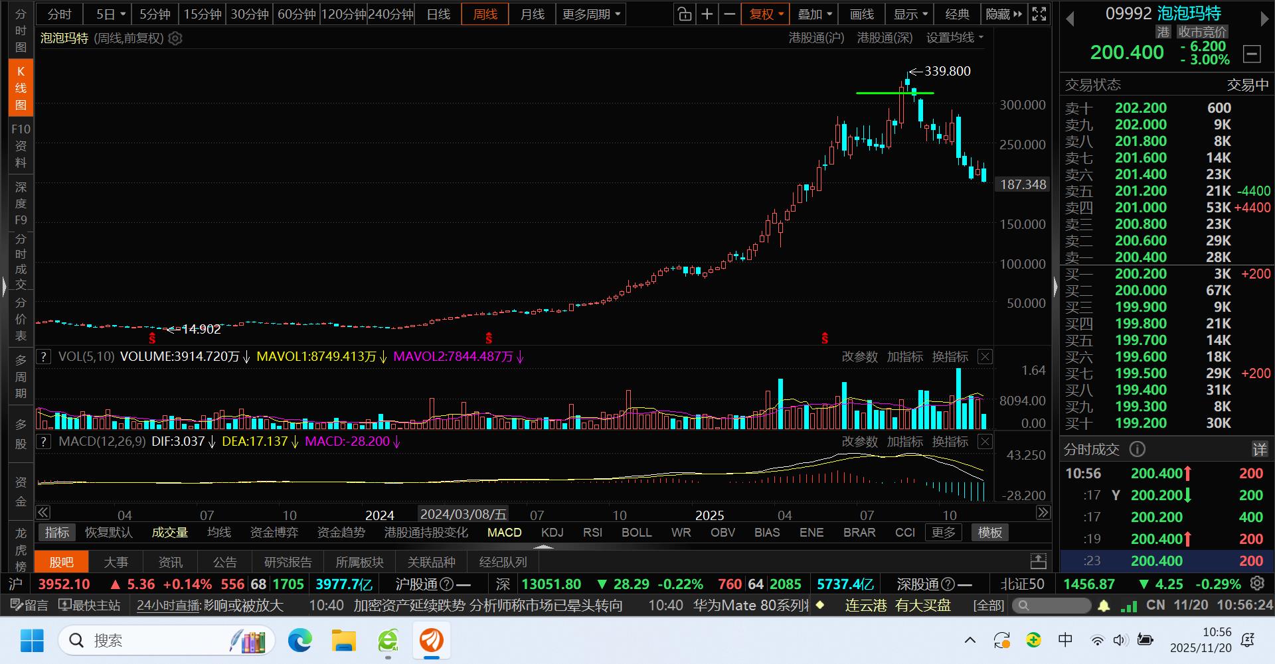Open the 显示 display dropdown
Image resolution: width=1275 pixels, height=664 pixels.
click(x=910, y=14)
